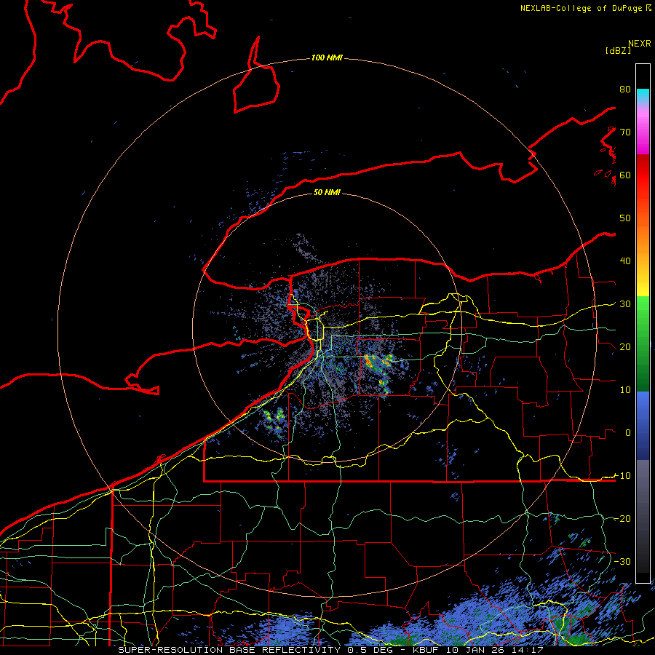Click the dBZ units label
The image size is (655, 655).
618,51
